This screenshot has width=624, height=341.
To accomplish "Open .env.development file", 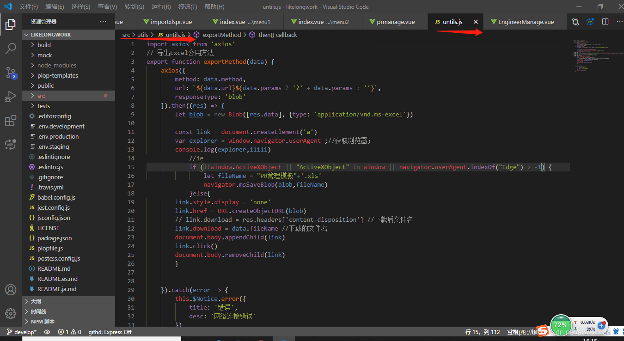I will [68, 126].
